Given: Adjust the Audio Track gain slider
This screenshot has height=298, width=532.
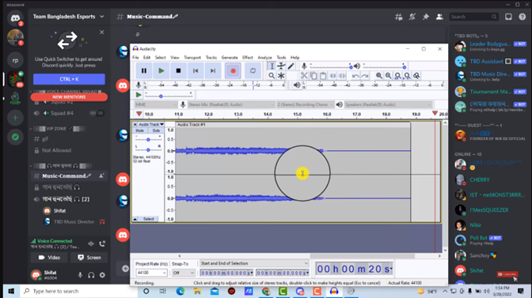Looking at the screenshot, I should point(148,139).
